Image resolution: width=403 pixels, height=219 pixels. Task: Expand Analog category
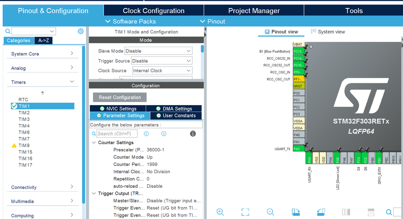click(x=42, y=68)
